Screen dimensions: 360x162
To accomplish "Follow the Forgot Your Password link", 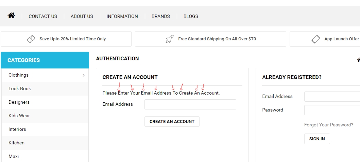I will 328,125.
